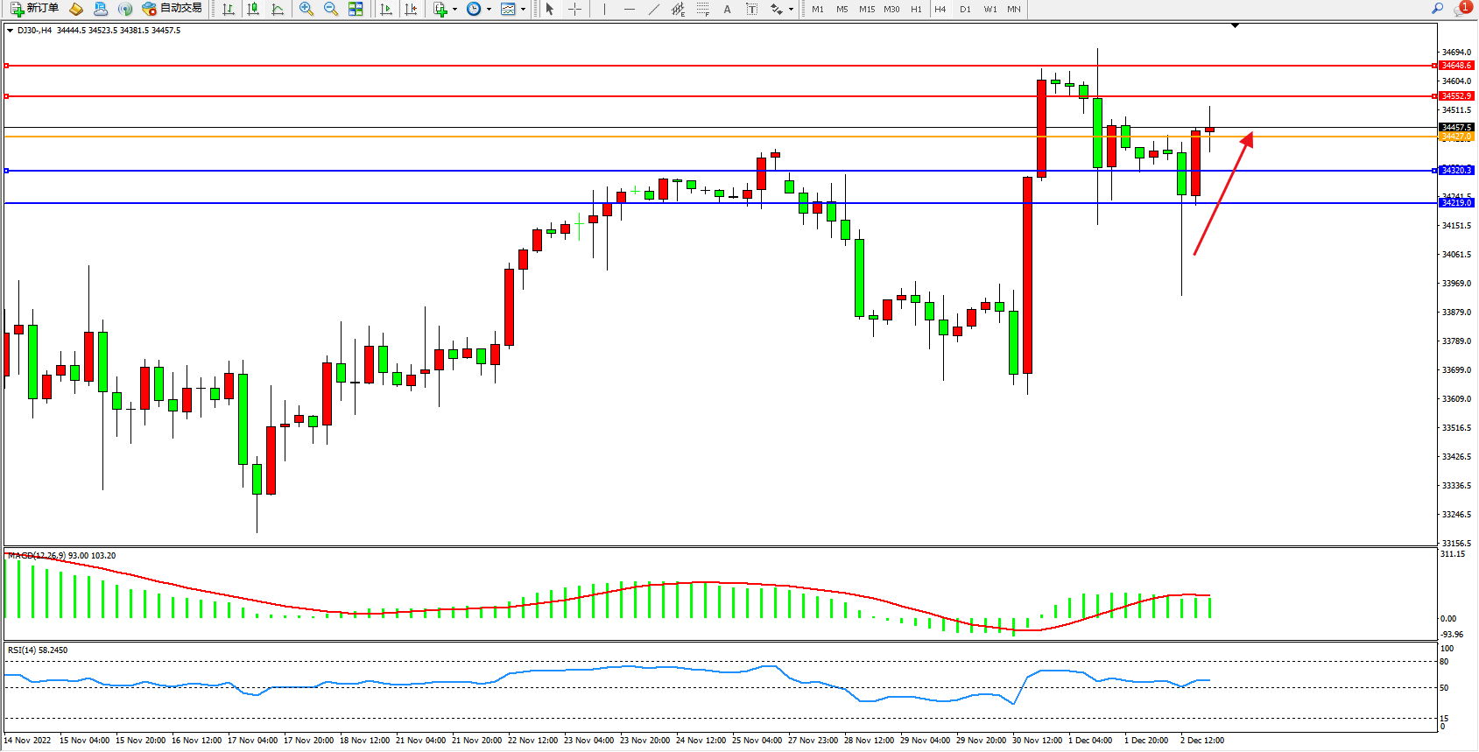Click the New Order (新订单) button

click(x=35, y=9)
